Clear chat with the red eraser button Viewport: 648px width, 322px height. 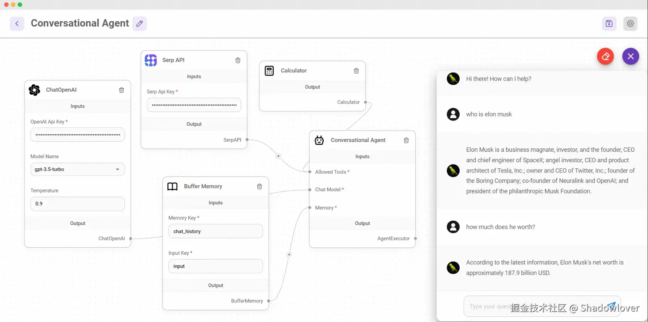click(605, 56)
